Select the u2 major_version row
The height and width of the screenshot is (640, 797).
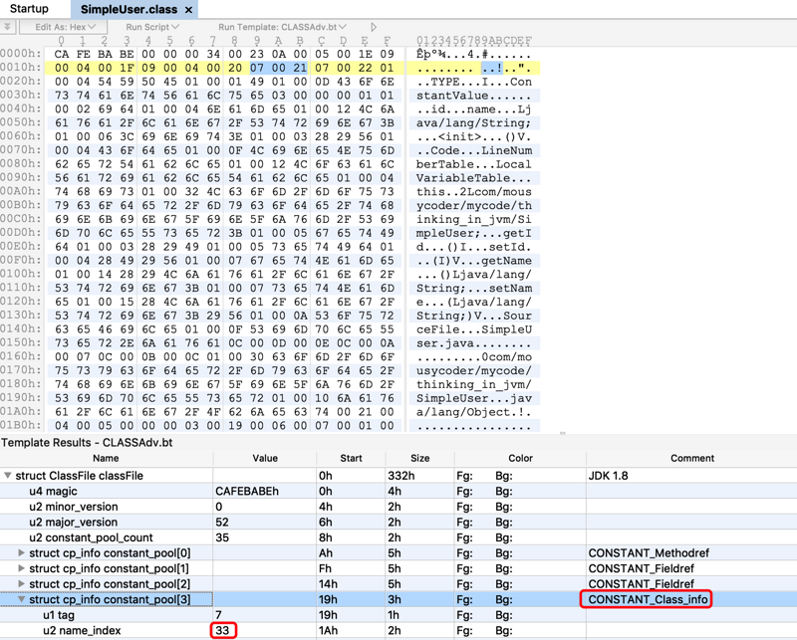coord(398,523)
